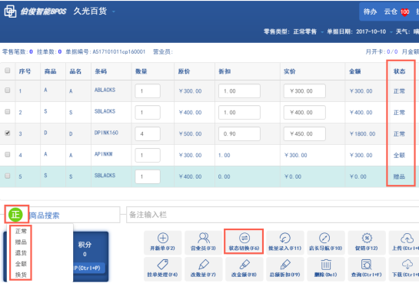
Task: Click the 单据编号 A517101011cp160001 text
Action: 105,51
